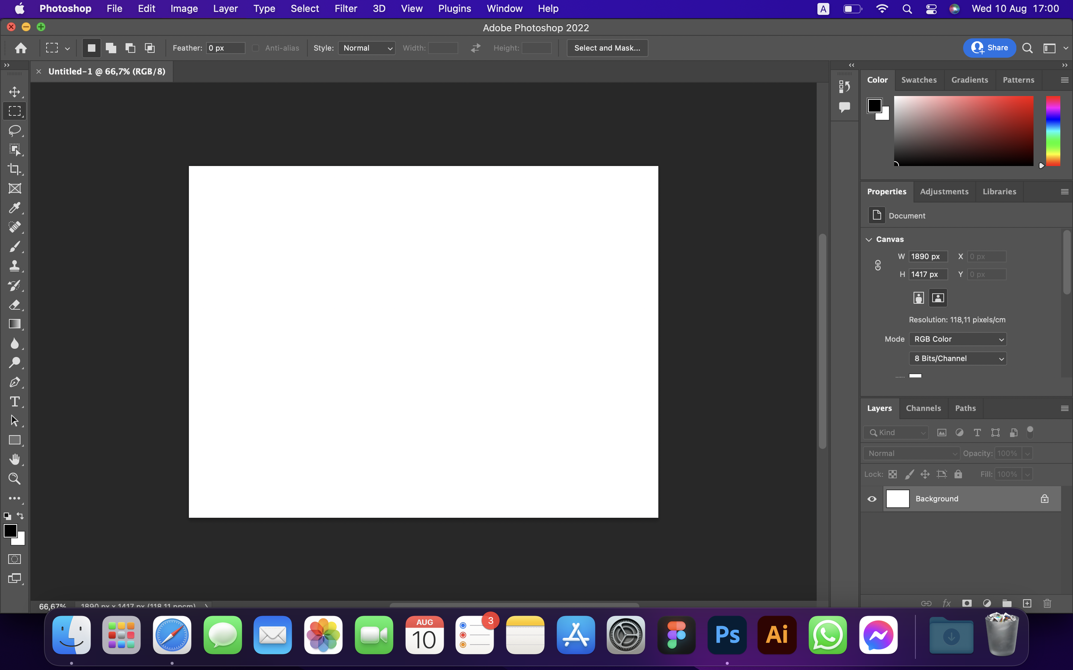Select the Move tool
The image size is (1073, 670).
click(x=15, y=92)
